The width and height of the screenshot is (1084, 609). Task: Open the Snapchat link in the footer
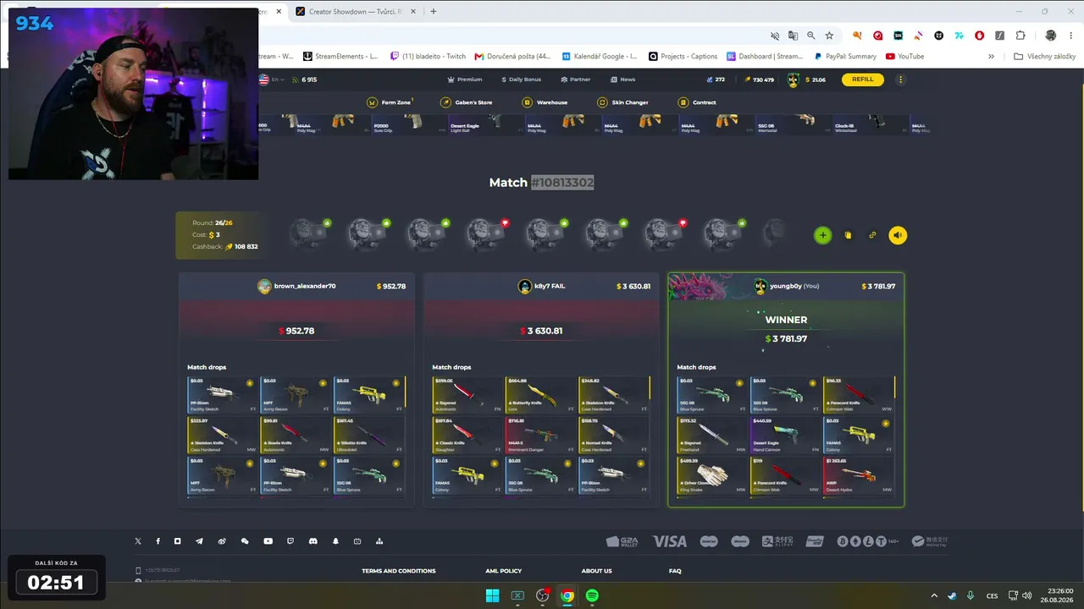click(x=335, y=541)
